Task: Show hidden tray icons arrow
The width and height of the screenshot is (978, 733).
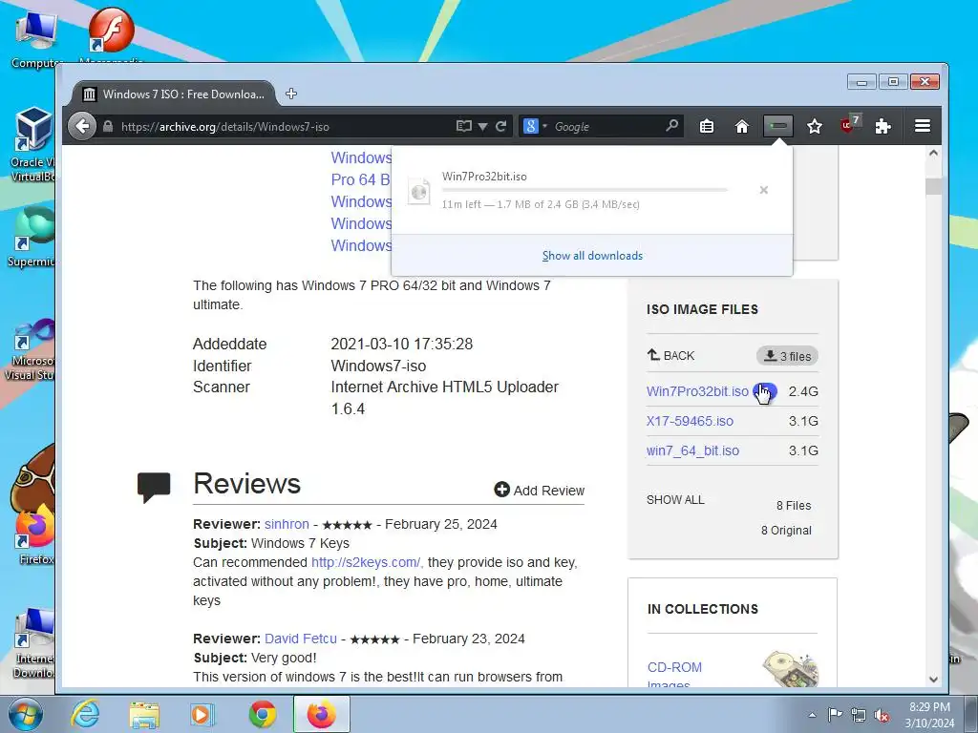Action: tap(812, 715)
